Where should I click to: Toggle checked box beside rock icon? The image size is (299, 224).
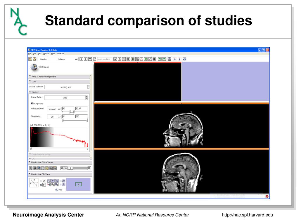pyautogui.click(x=41, y=185)
